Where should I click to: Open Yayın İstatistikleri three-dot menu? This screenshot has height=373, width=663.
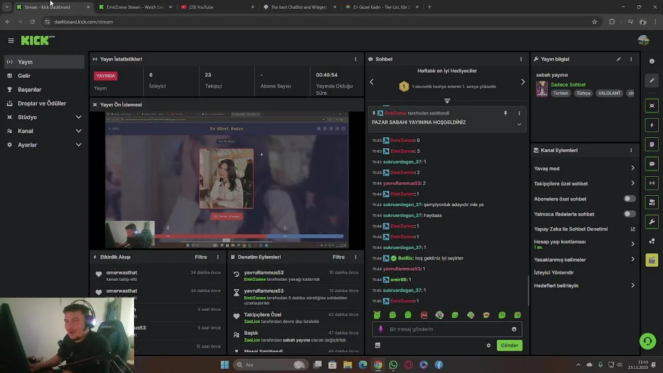coord(355,59)
